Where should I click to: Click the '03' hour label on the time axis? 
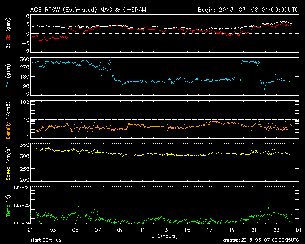coord(53,230)
